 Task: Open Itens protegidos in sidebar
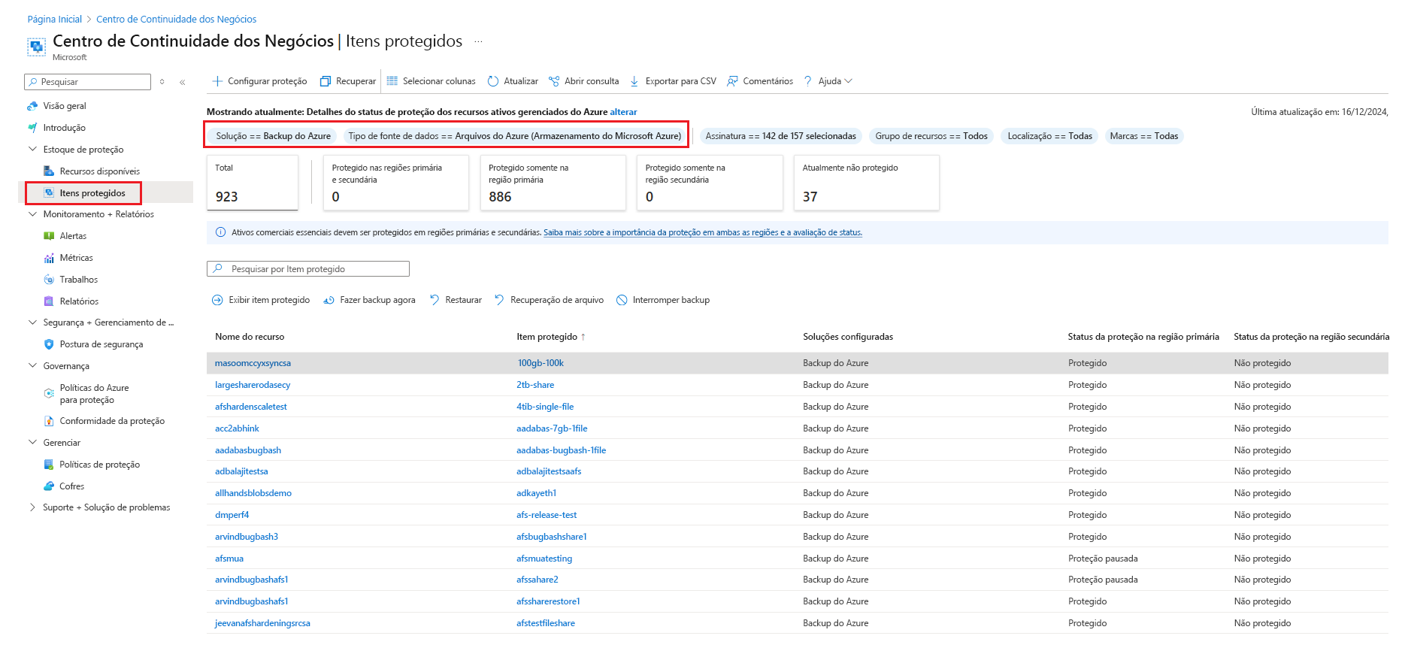pos(92,193)
